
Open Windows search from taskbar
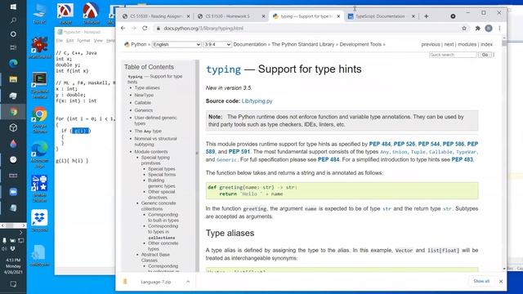point(13,20)
